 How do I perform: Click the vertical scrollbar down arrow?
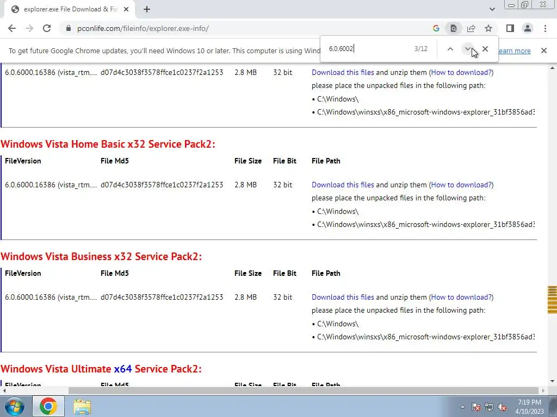click(x=552, y=382)
